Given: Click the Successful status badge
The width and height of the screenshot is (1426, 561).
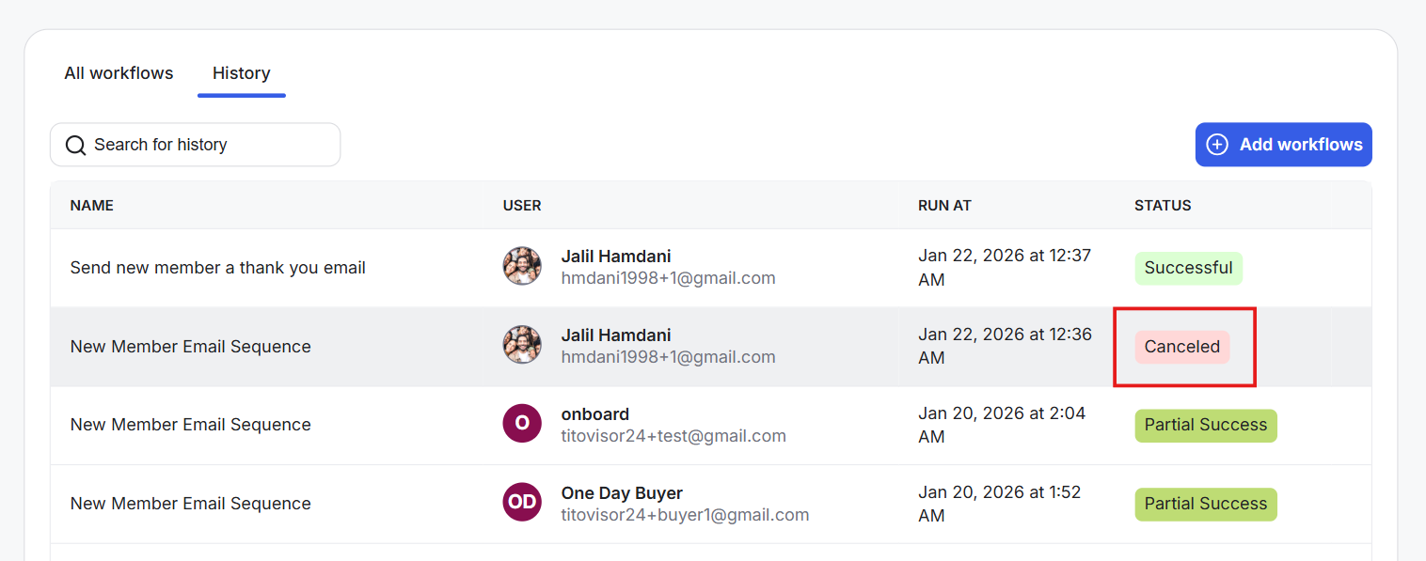Looking at the screenshot, I should 1188,268.
